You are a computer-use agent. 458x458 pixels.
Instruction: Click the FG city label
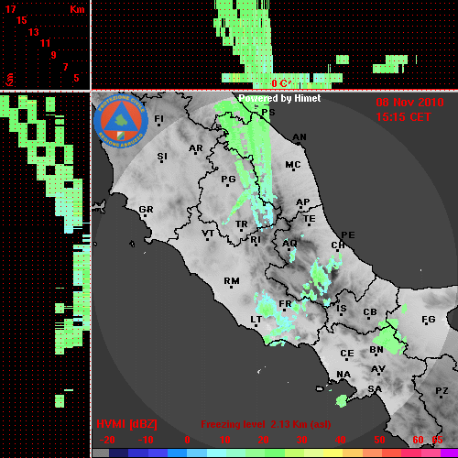(x=429, y=320)
